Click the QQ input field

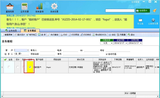(91, 50)
